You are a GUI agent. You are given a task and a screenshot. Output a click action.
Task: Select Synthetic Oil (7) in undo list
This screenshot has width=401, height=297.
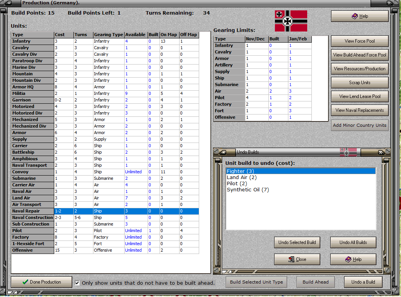(x=301, y=190)
